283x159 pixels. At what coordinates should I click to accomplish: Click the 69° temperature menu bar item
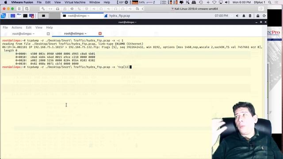tap(122, 2)
